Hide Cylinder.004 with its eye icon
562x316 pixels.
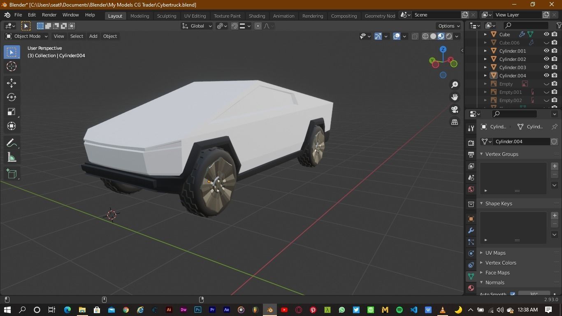pos(546,76)
